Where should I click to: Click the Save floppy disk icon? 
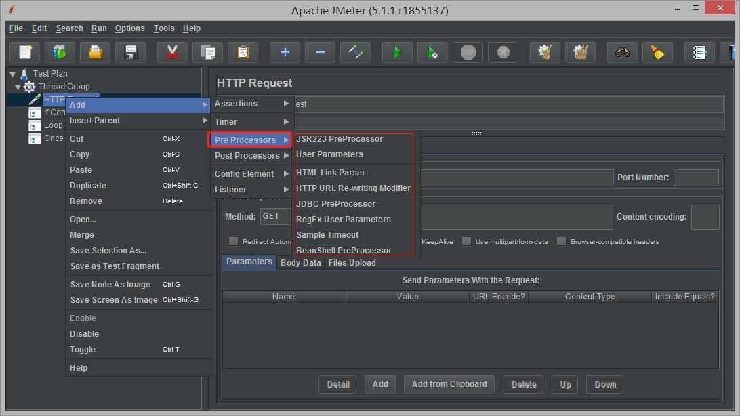130,52
